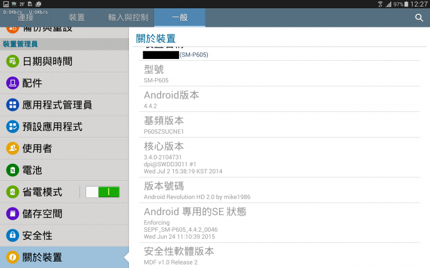Tap the 配件 purple accessory icon
The width and height of the screenshot is (430, 268).
pos(13,83)
